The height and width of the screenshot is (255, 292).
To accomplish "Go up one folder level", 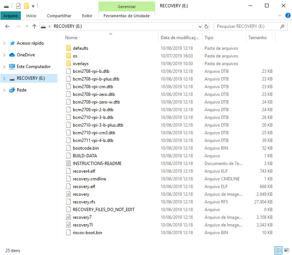I will 34,26.
